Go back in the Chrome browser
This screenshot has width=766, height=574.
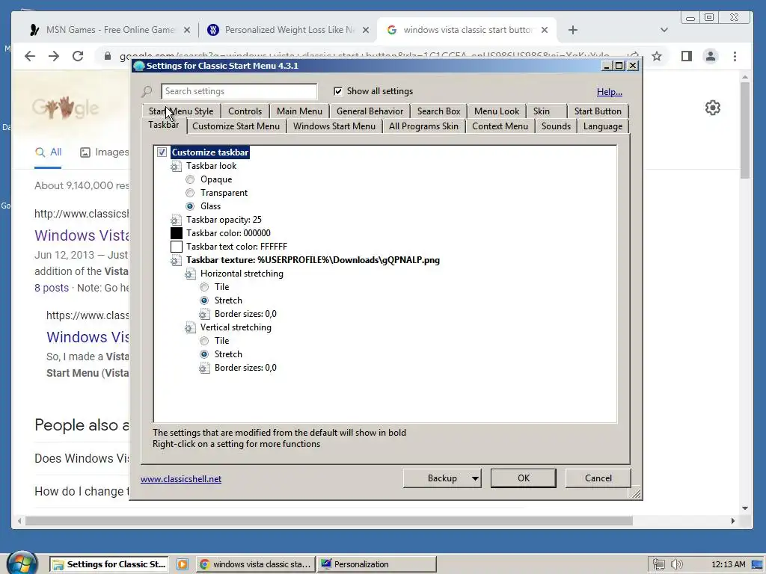(30, 56)
